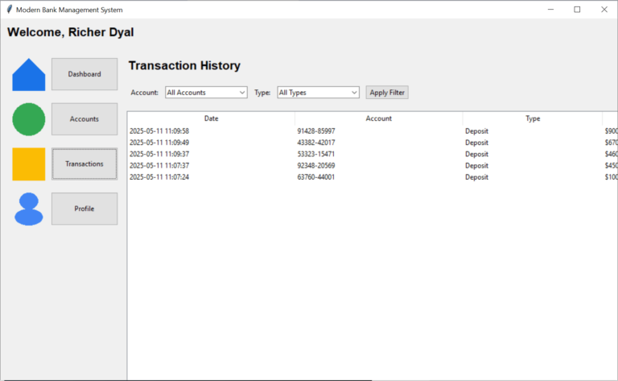Click account number 92348-20569
Viewport: 618px width, 381px height.
point(316,166)
